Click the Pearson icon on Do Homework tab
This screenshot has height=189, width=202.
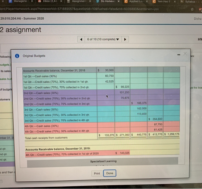(x=98, y=1)
